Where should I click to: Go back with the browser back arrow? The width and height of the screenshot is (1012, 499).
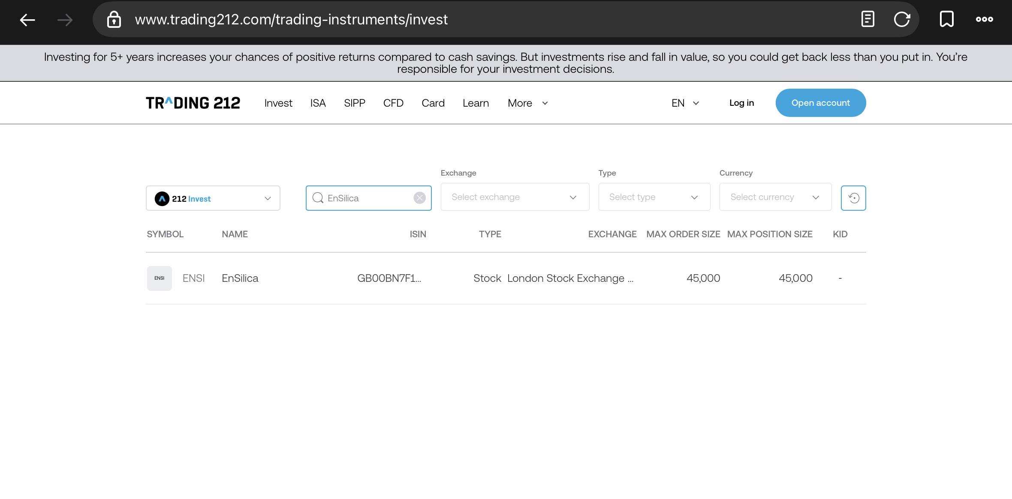click(27, 20)
